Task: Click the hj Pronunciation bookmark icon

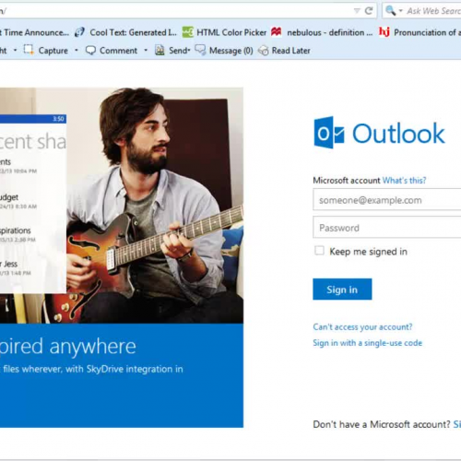Action: (x=384, y=32)
